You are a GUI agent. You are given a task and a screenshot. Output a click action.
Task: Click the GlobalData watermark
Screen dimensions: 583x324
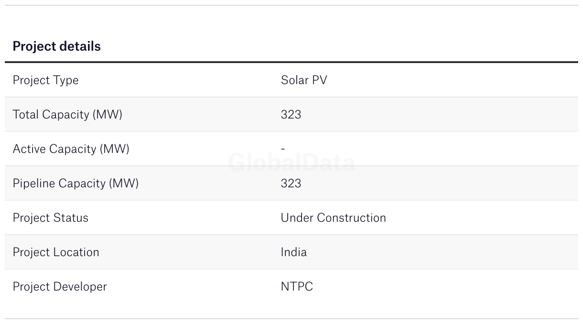(291, 162)
